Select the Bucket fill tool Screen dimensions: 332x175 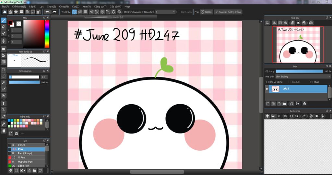[x=4, y=55]
